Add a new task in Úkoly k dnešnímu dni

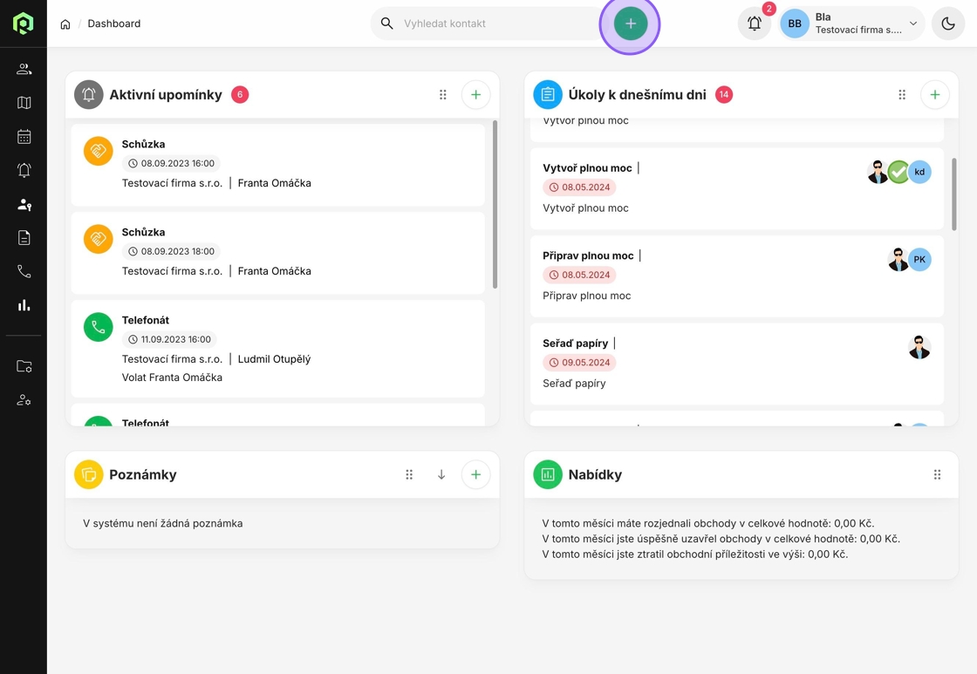[x=934, y=95]
